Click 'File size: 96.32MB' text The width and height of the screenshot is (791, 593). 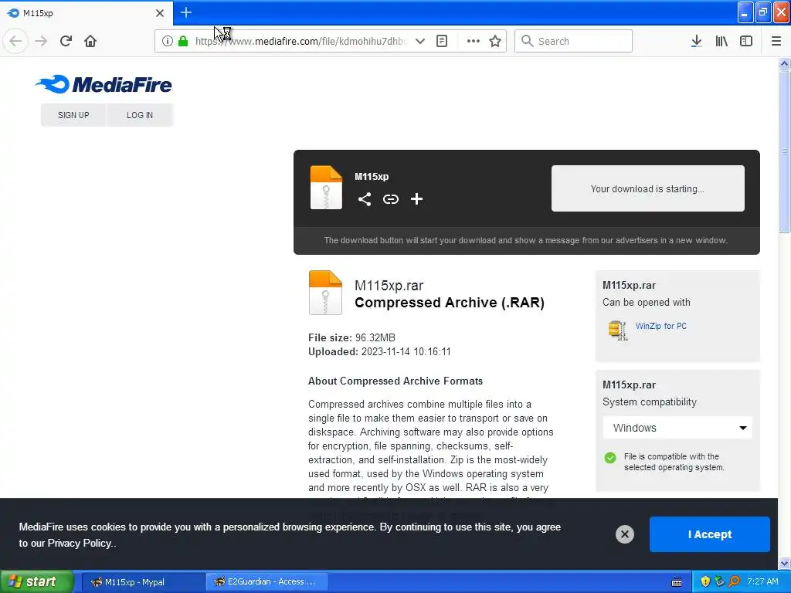click(351, 338)
